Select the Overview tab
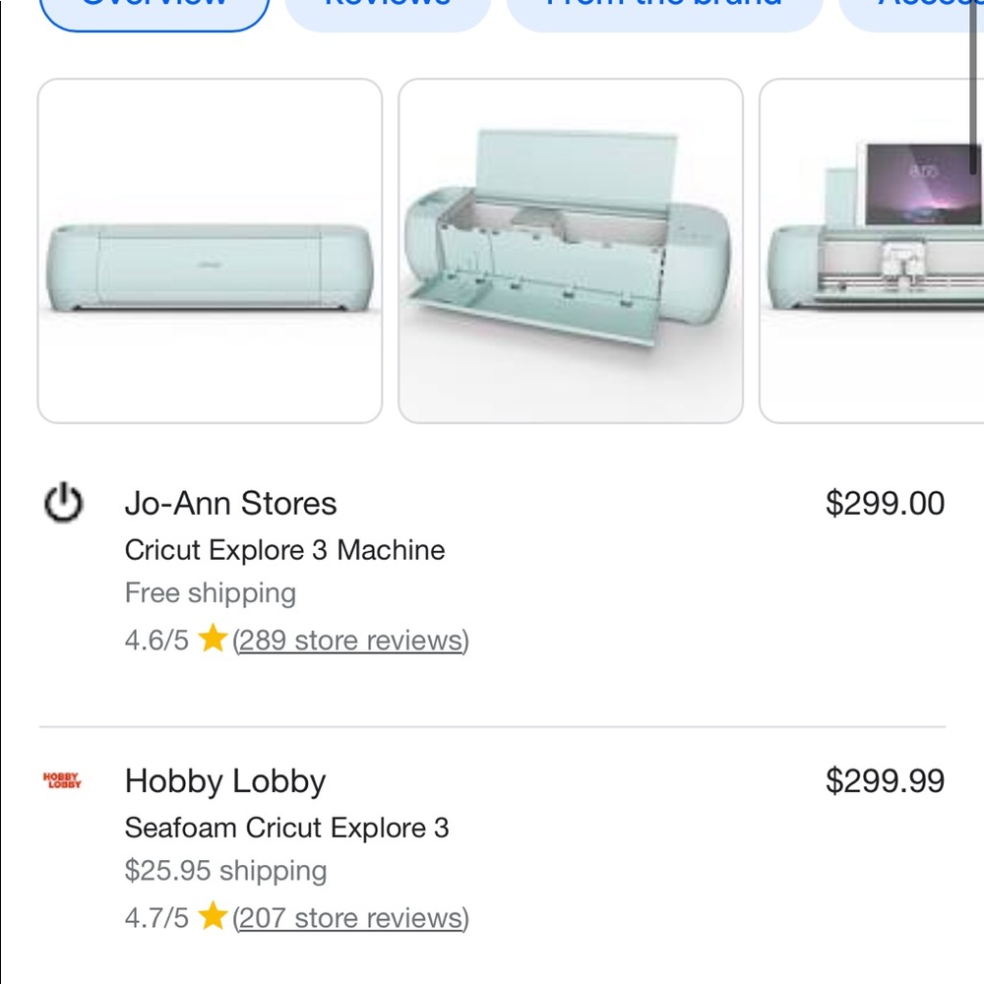 click(x=154, y=8)
